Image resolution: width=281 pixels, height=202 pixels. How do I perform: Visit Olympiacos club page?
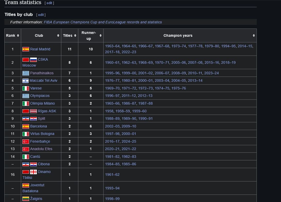[x=40, y=96]
